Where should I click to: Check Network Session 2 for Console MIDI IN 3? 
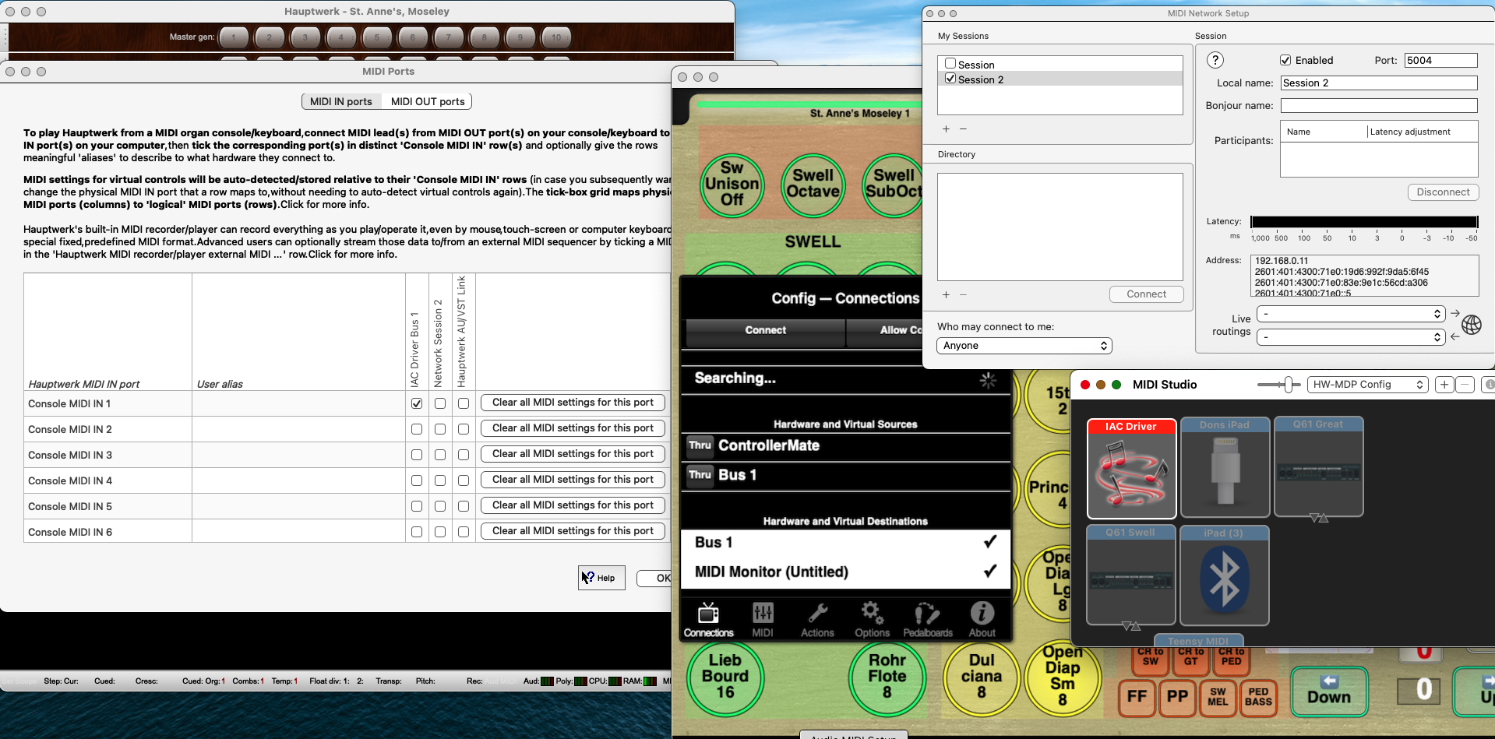pos(440,455)
